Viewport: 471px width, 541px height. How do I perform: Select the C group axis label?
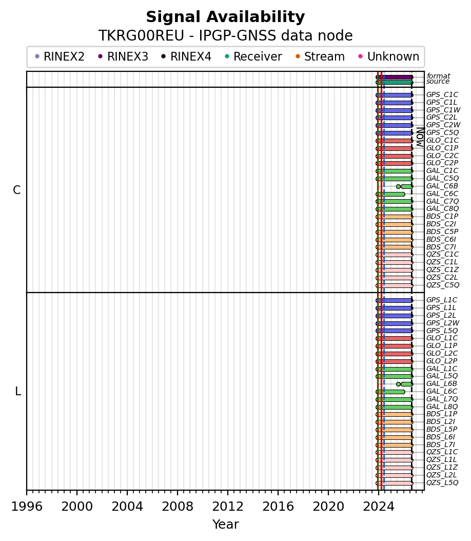16,190
